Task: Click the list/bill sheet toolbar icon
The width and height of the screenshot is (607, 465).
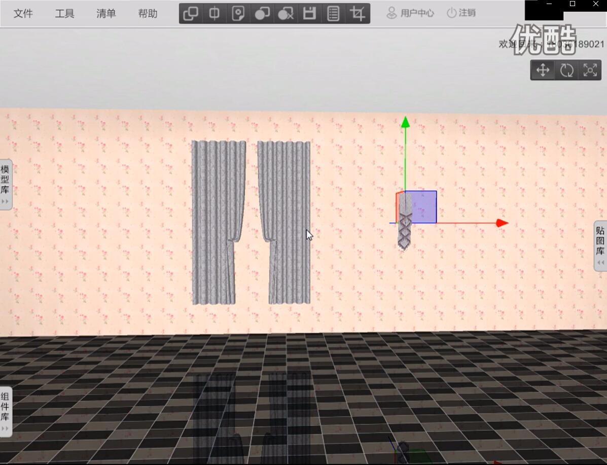Action: 333,14
